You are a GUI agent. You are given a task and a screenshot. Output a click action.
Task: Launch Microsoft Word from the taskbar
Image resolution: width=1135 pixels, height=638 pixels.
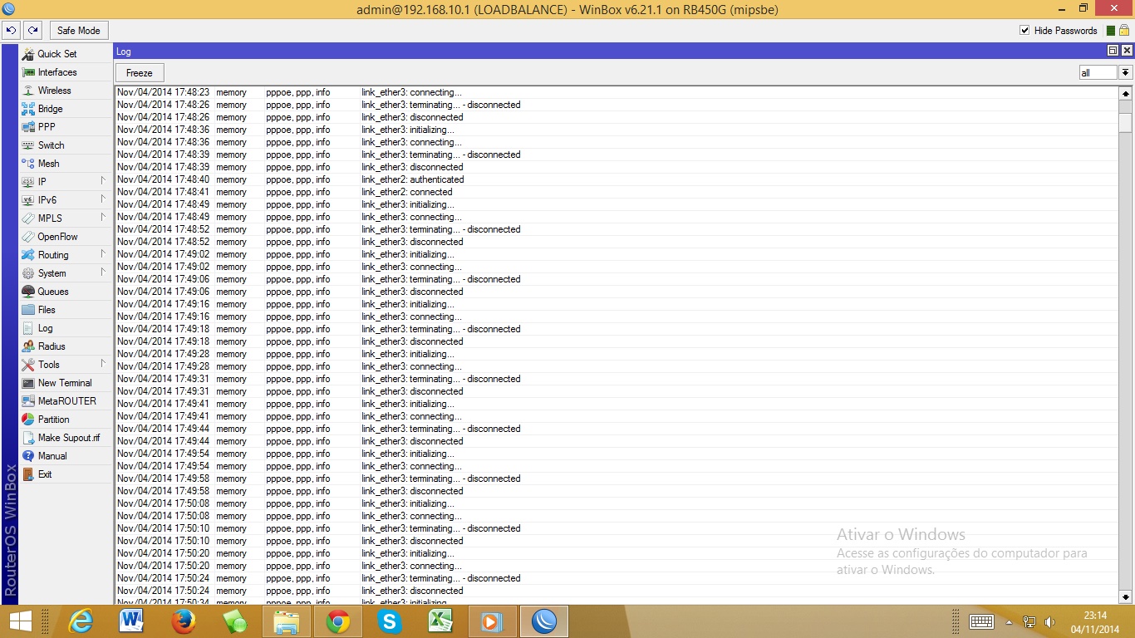[x=132, y=621]
